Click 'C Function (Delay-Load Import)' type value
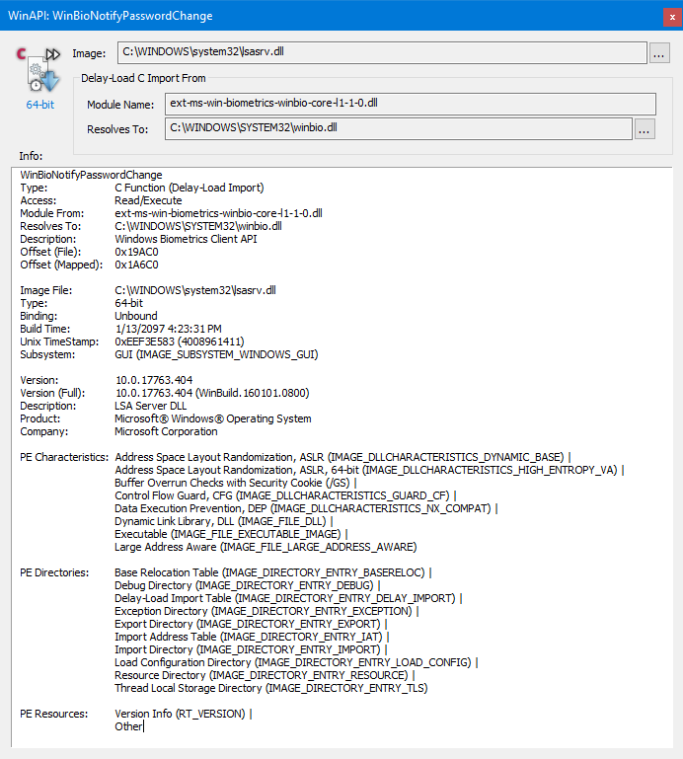Image resolution: width=683 pixels, height=759 pixels. coord(190,188)
